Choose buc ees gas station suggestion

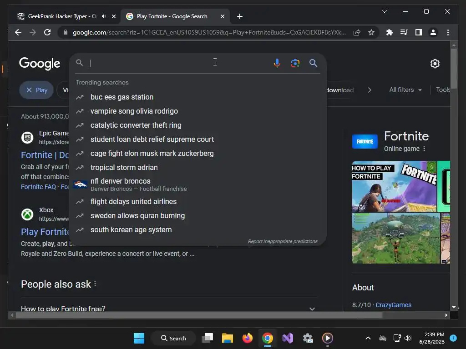coord(198,97)
